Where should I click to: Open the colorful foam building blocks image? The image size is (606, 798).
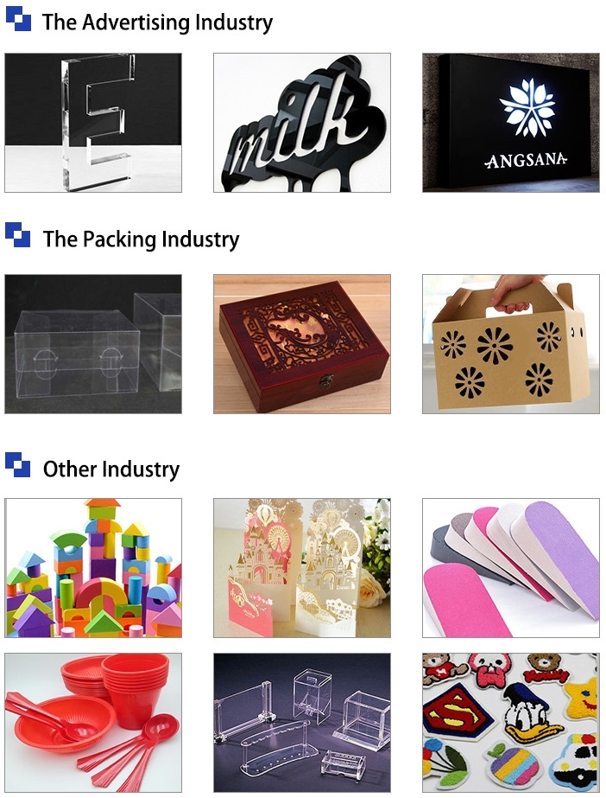[93, 568]
